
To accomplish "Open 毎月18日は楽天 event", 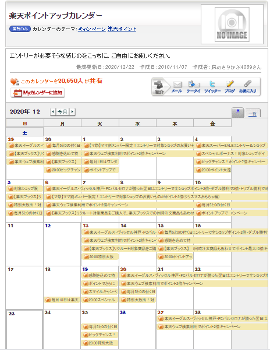I will click(x=62, y=300).
